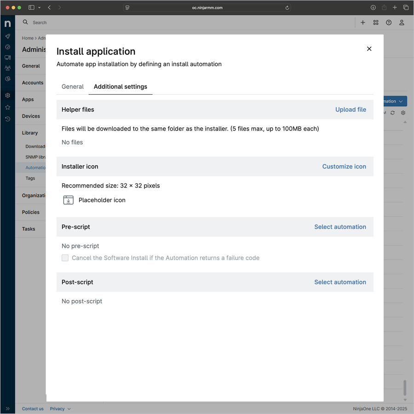Click the page vertical scrollbar thumb
The width and height of the screenshot is (414, 414).
[x=405, y=388]
